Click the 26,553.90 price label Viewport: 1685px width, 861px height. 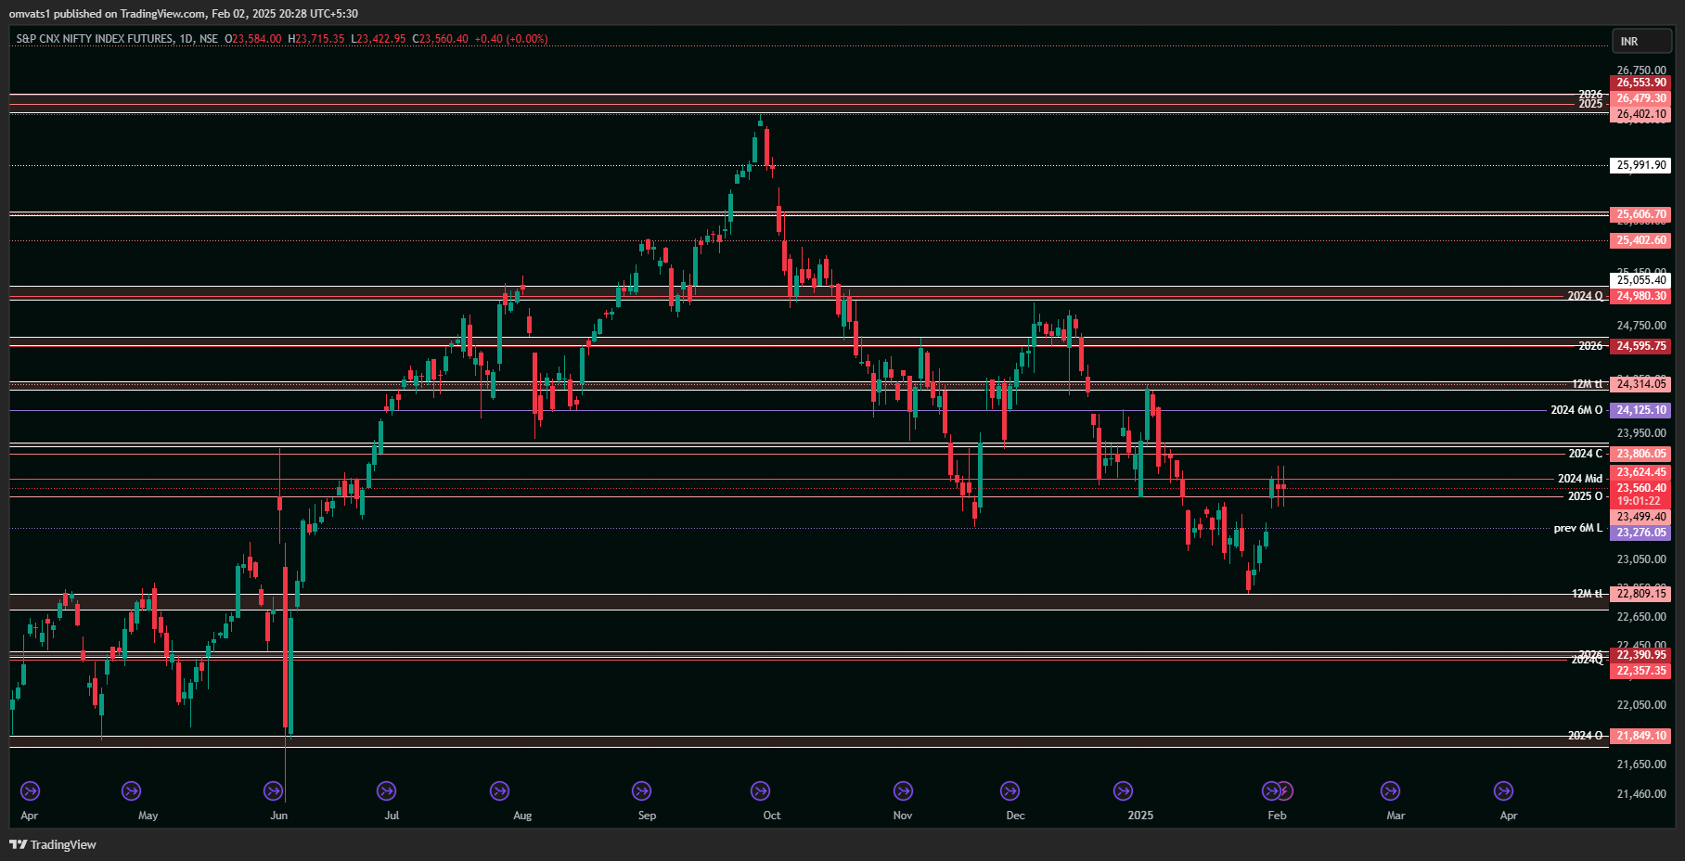[x=1640, y=83]
